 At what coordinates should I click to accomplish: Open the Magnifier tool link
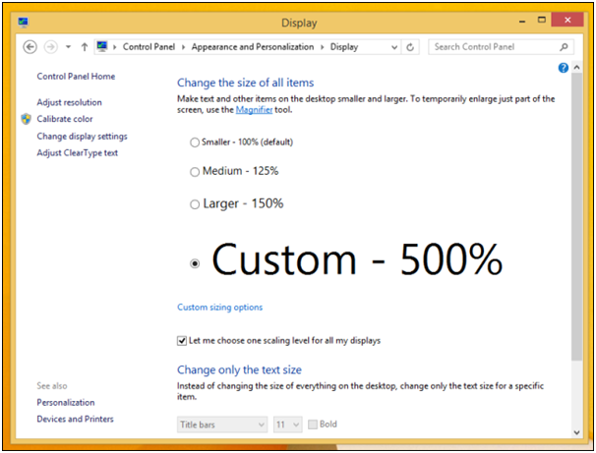click(254, 110)
